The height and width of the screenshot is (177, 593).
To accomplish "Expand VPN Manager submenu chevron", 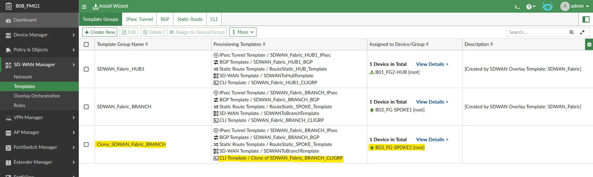I will click(74, 117).
